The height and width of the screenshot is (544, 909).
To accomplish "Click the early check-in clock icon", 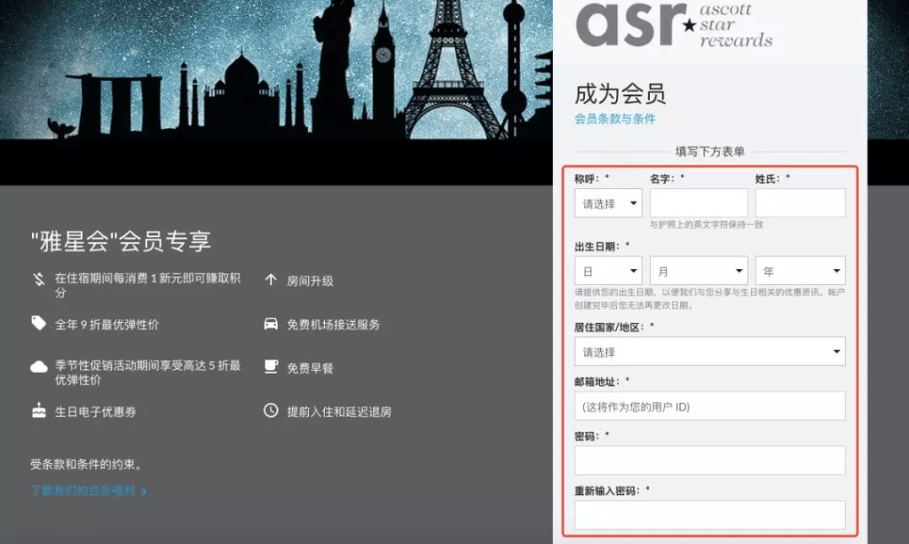I will click(x=271, y=411).
